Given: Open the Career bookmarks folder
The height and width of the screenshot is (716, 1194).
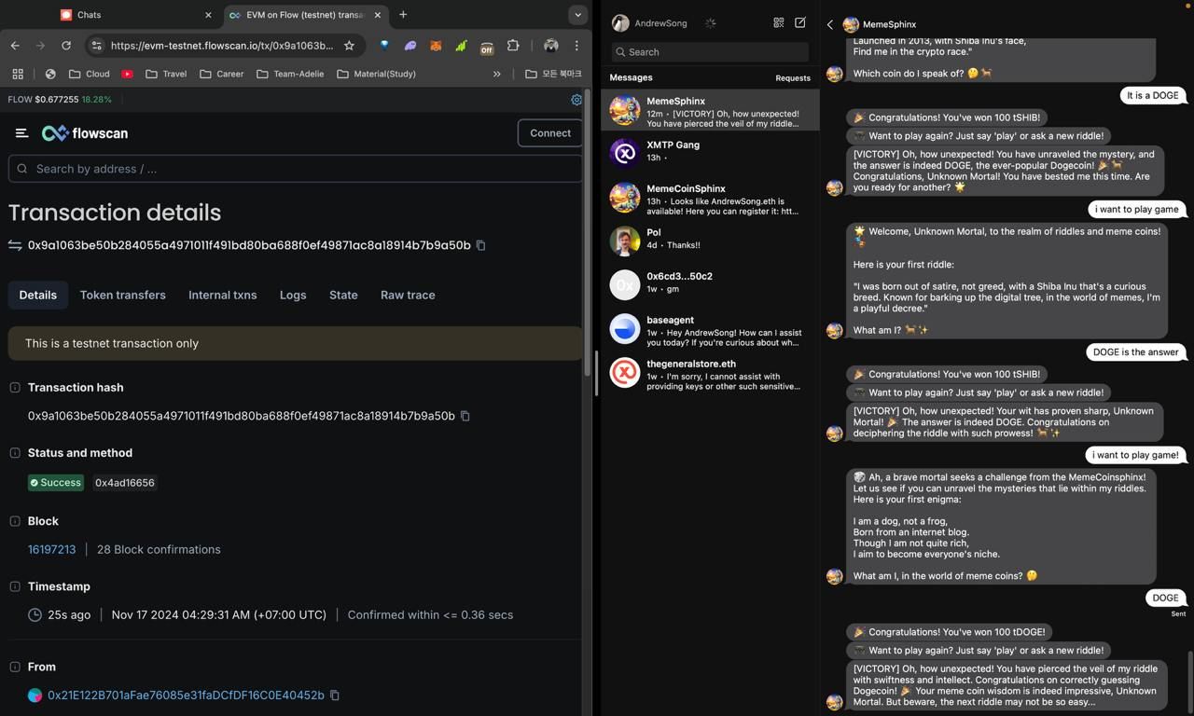Looking at the screenshot, I should point(221,74).
